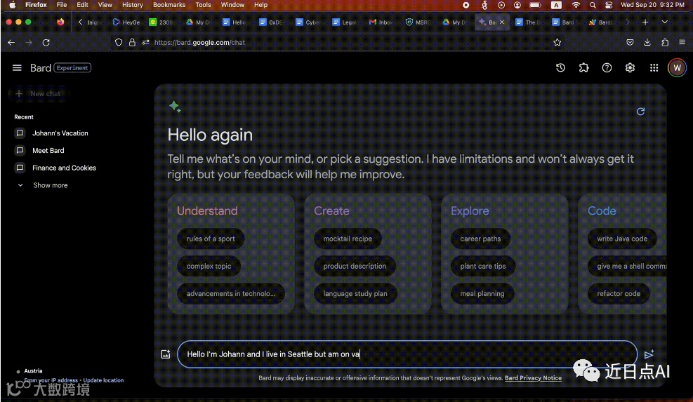Switch to the MSRC browser tab
This screenshot has width=693, height=402.
(418, 22)
